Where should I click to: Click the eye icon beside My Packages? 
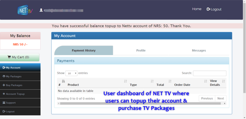point(4,76)
